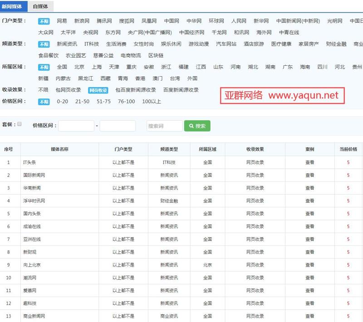Screen dimensions: 363x322
Task: Toggle the 套餐 checkbox
Action: pos(19,124)
